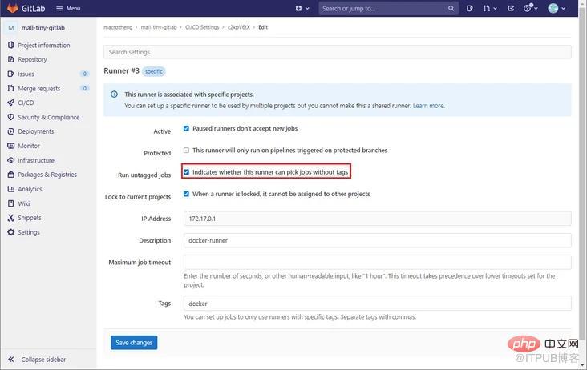This screenshot has width=587, height=370.
Task: Open the to-do list icon
Action: [511, 8]
